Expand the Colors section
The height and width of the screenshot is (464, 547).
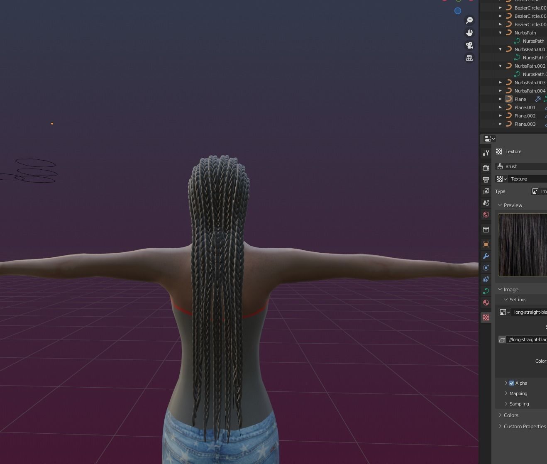[510, 415]
